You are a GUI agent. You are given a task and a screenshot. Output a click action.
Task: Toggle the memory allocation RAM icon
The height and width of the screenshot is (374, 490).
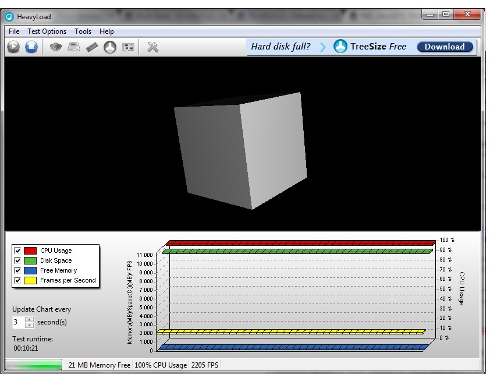click(92, 47)
